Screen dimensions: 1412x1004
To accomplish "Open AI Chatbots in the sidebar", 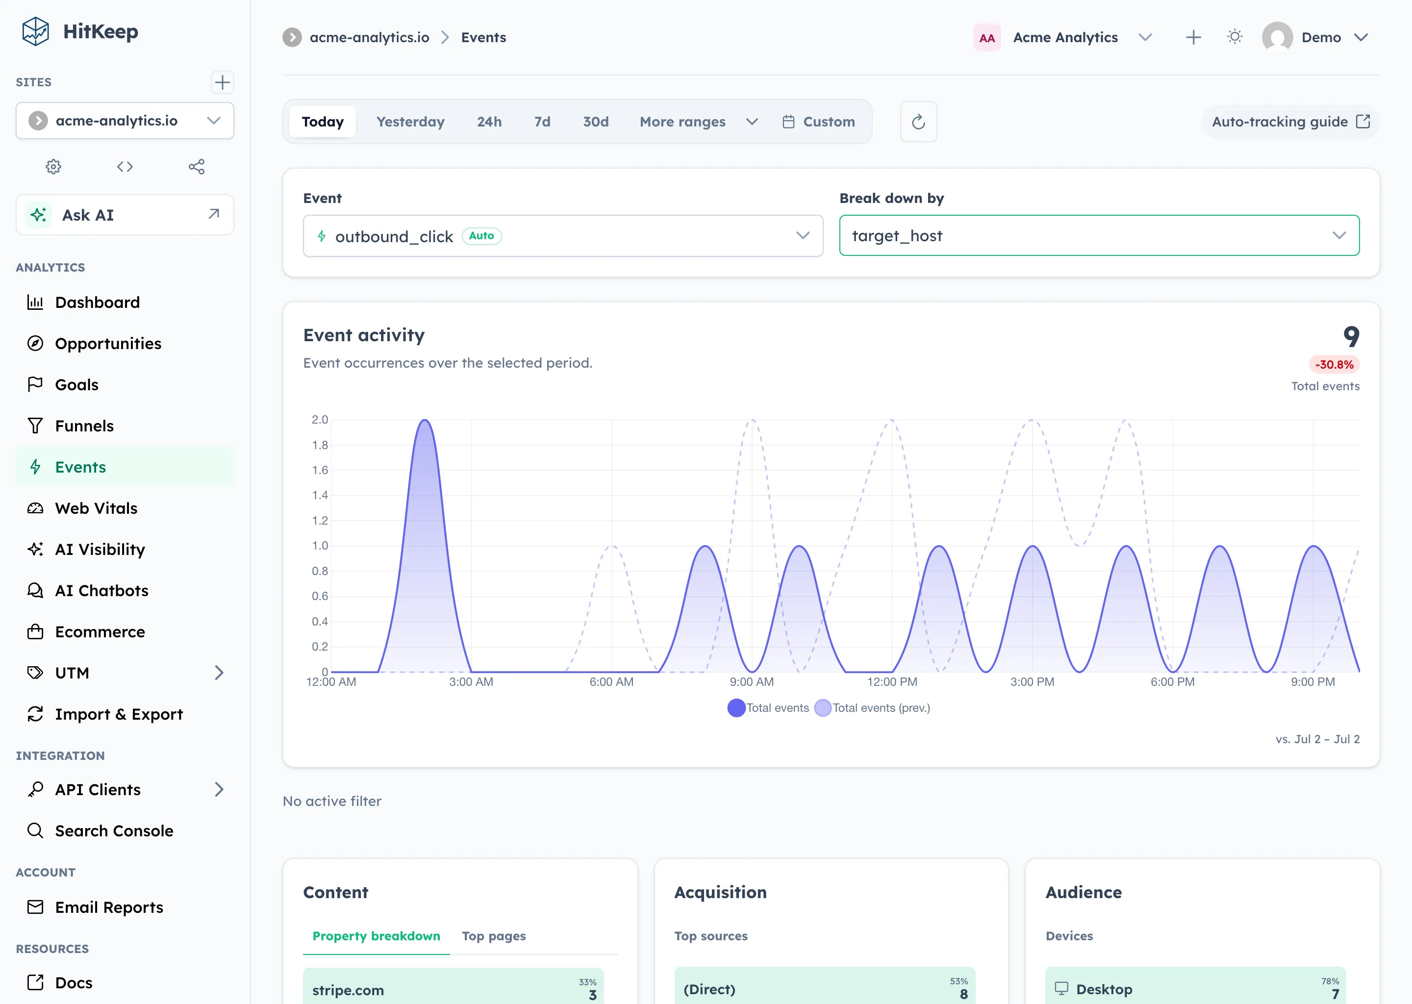I will [125, 590].
